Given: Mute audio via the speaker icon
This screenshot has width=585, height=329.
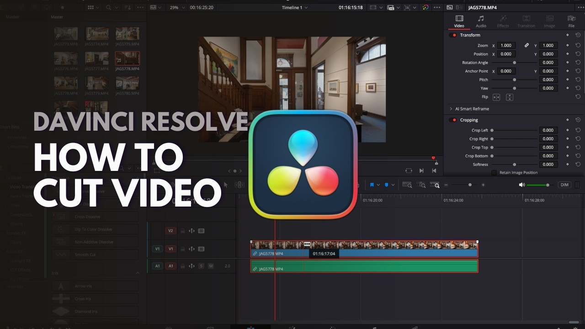Looking at the screenshot, I should (522, 185).
